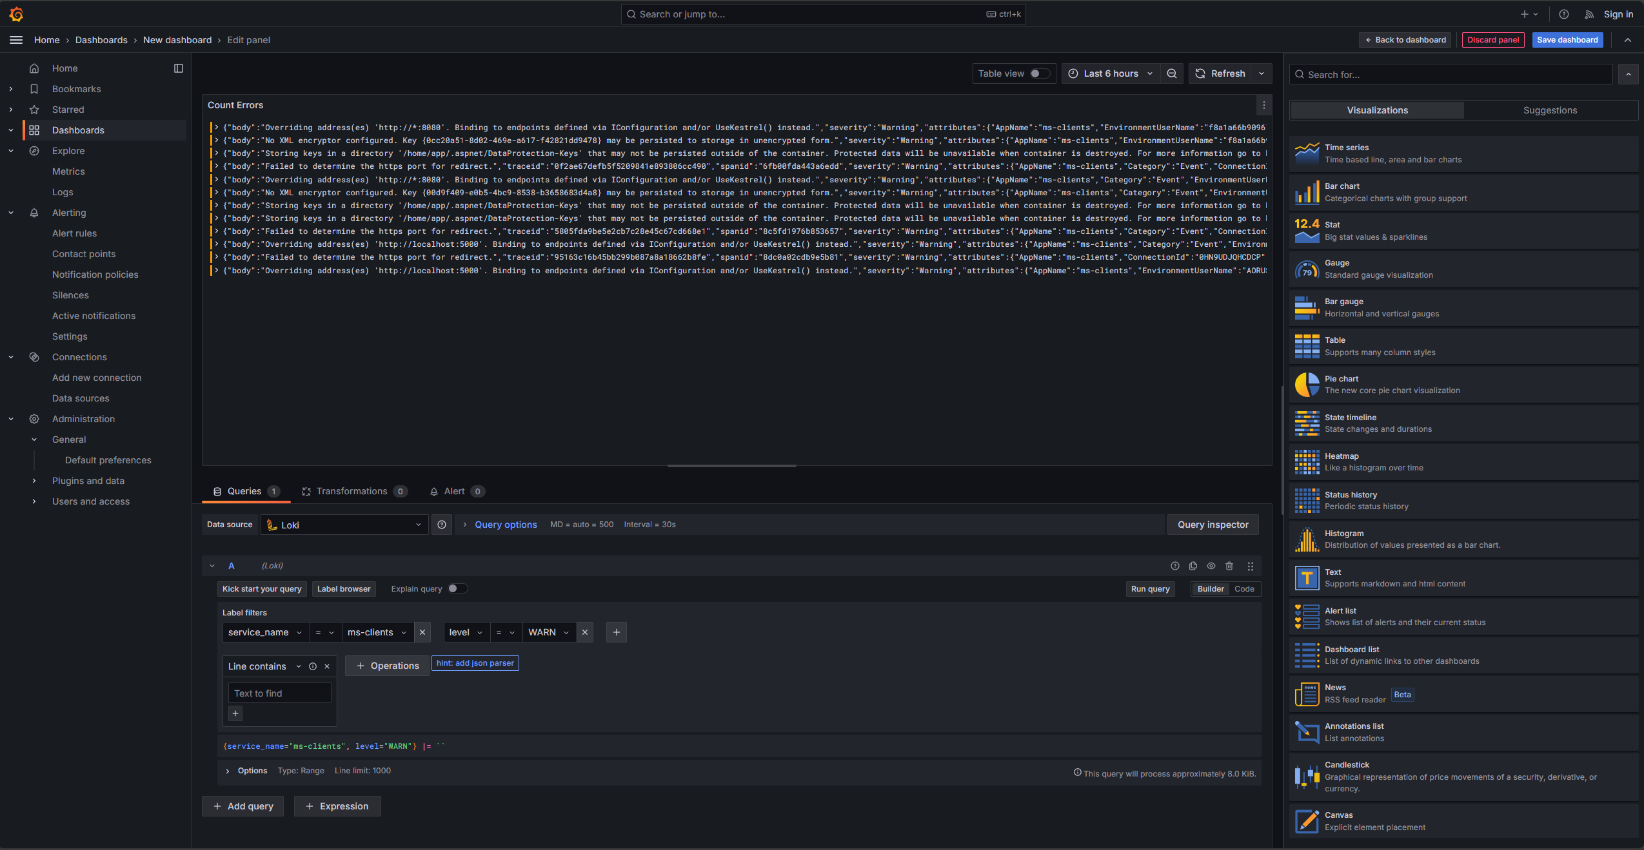Viewport: 1644px width, 850px height.
Task: Click the data source help icon next to Loki
Action: click(x=442, y=525)
